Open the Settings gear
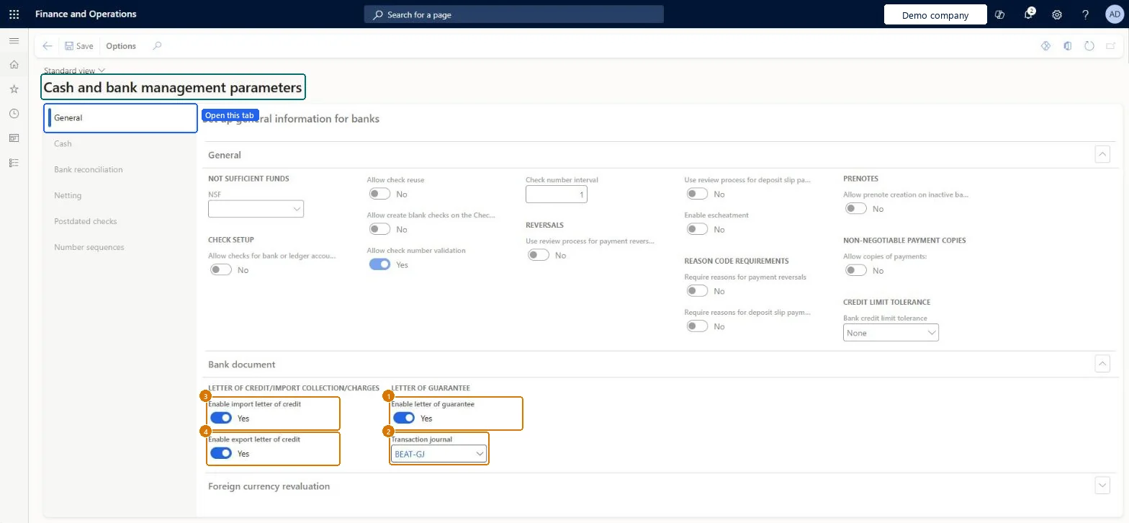The width and height of the screenshot is (1129, 523). point(1057,14)
